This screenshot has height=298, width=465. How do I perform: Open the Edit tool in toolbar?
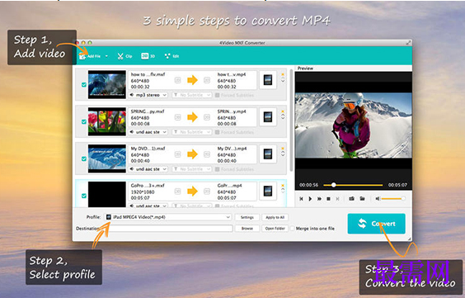[x=171, y=56]
